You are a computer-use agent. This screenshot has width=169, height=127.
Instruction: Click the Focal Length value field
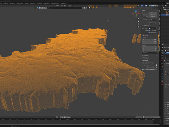(x=153, y=13)
